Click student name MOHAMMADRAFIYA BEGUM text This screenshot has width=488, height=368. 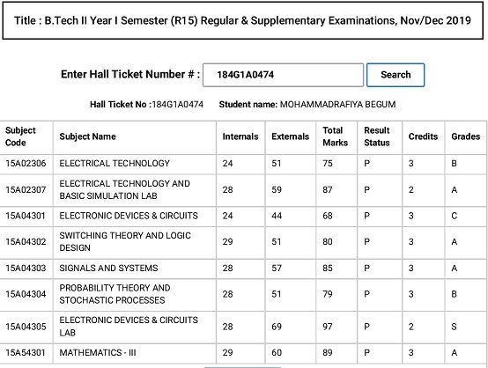tap(337, 105)
